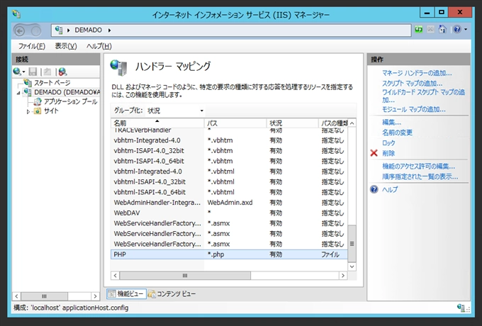The image size is (482, 326).
Task: Open the ヘルプ(H) menu
Action: (x=99, y=46)
